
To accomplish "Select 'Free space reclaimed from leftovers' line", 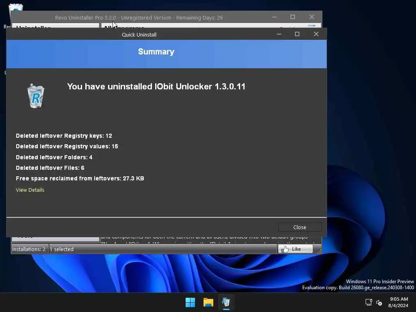I will (80, 179).
